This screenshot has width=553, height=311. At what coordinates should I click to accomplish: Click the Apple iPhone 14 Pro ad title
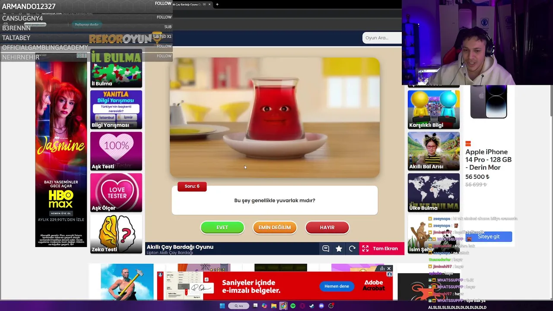click(x=488, y=159)
